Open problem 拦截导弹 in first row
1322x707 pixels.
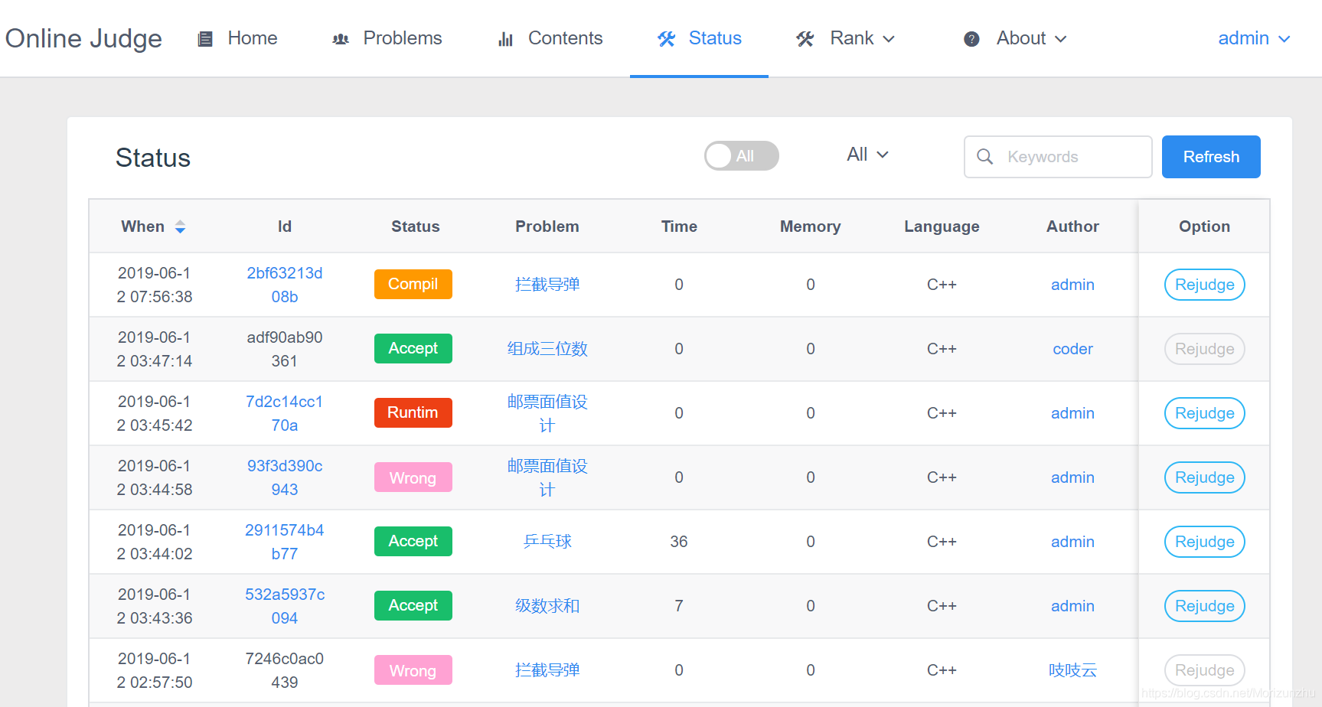point(547,285)
